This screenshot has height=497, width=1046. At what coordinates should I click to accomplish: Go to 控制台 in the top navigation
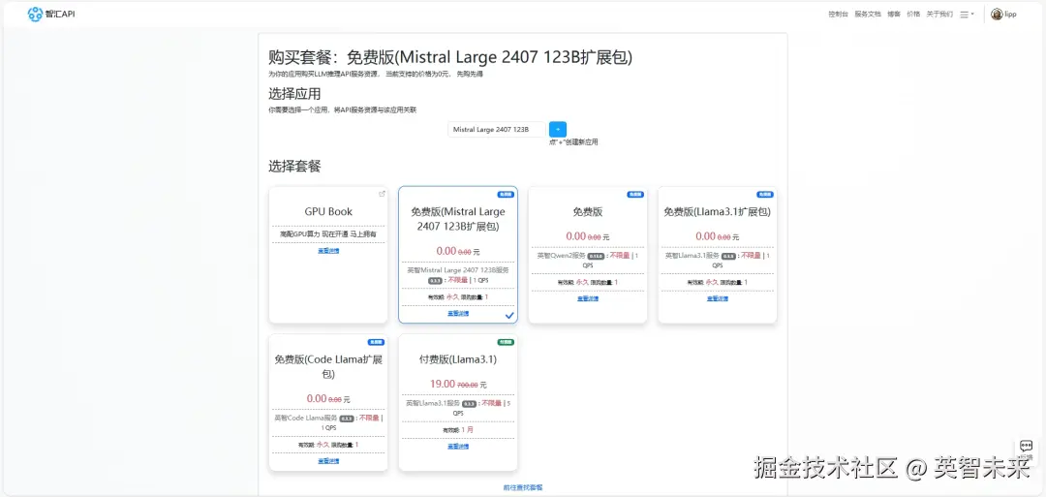838,14
